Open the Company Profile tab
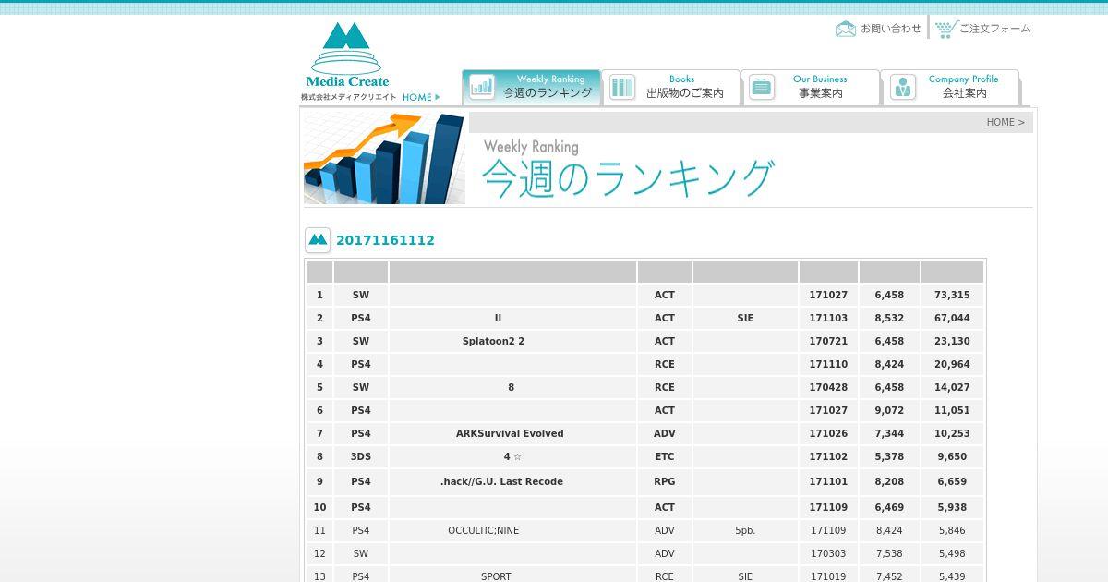Image resolution: width=1108 pixels, height=582 pixels. (x=950, y=87)
